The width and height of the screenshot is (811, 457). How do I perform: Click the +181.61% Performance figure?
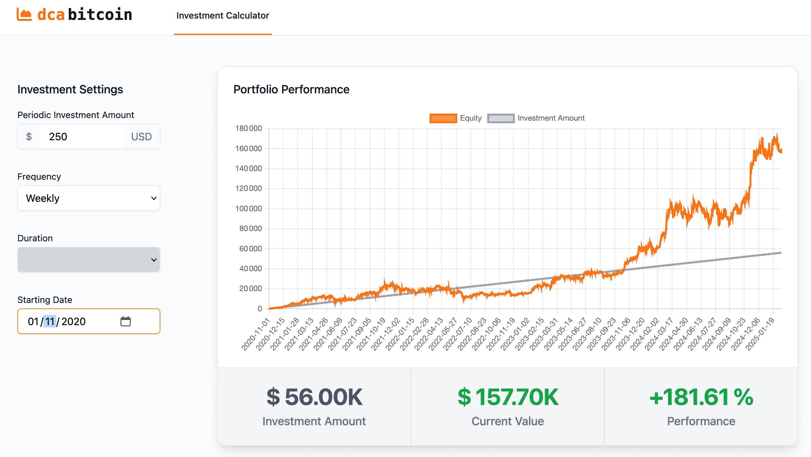[701, 397]
